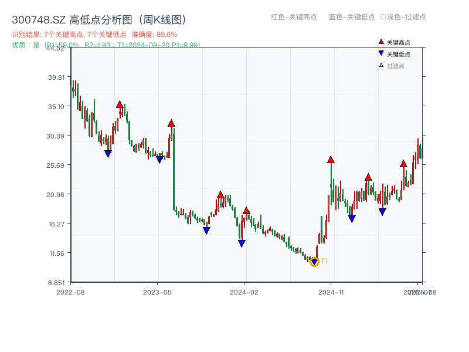Click the 蓝色-关键低点 header legend text
The width and height of the screenshot is (469, 352).
coord(352,17)
